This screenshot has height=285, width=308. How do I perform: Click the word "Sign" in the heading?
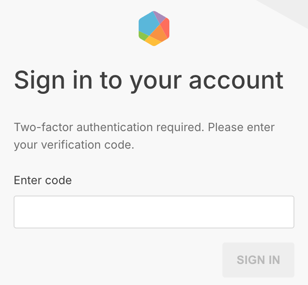click(39, 81)
